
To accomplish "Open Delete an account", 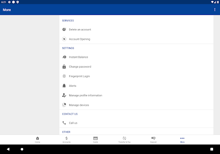I will tap(136, 30).
